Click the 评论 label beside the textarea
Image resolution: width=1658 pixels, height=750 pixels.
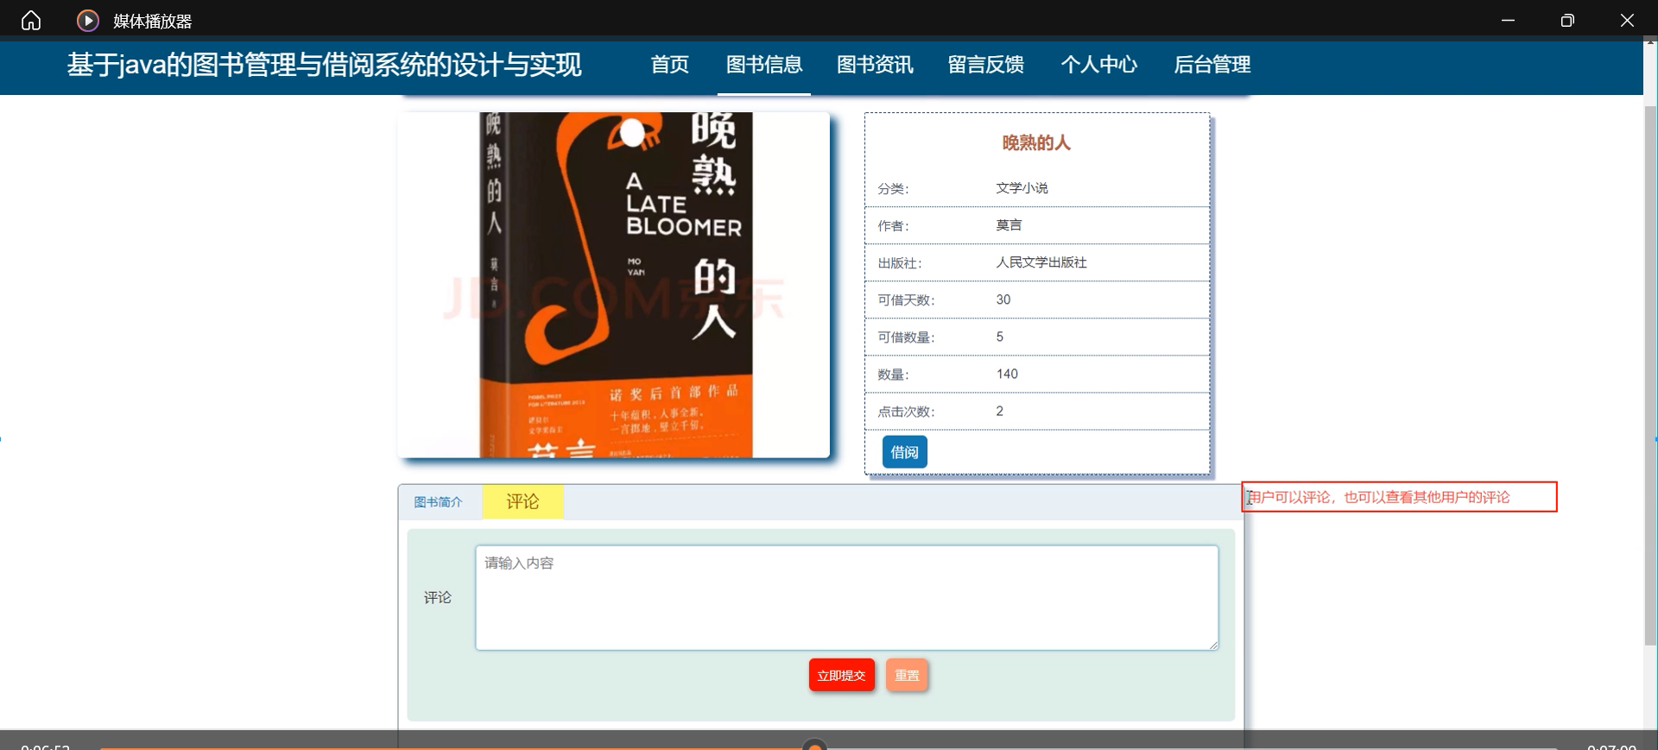(x=437, y=597)
